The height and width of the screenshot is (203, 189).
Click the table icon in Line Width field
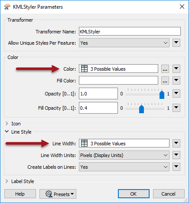84,143
